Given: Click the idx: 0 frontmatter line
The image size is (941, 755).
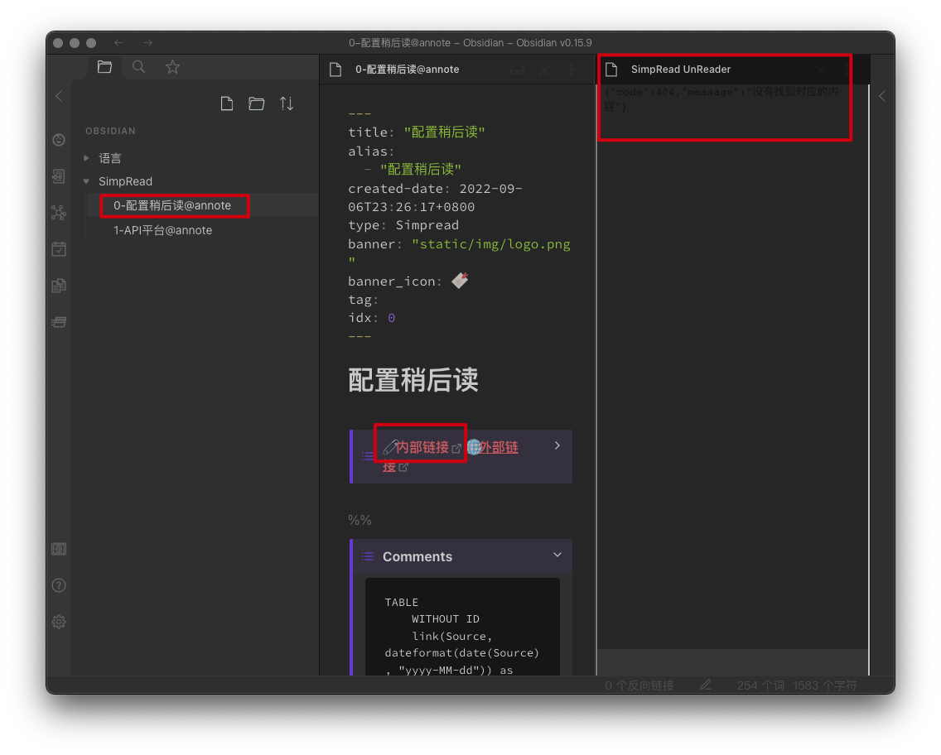Looking at the screenshot, I should [x=371, y=318].
